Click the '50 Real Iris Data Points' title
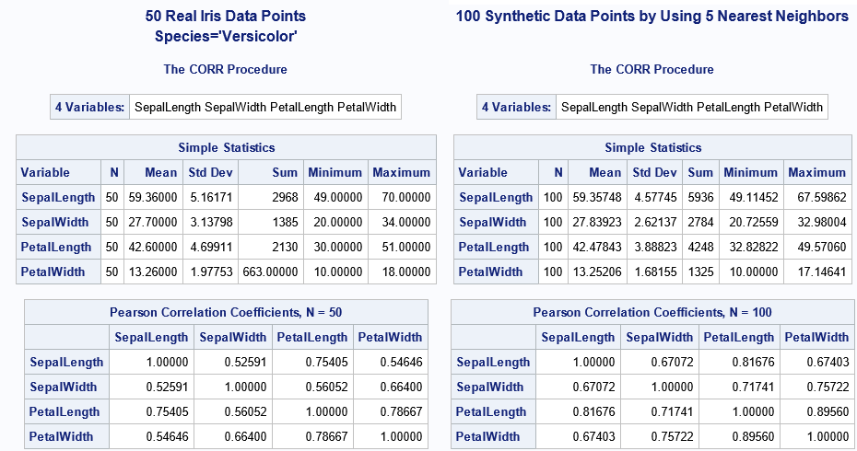The height and width of the screenshot is (451, 857). [226, 16]
